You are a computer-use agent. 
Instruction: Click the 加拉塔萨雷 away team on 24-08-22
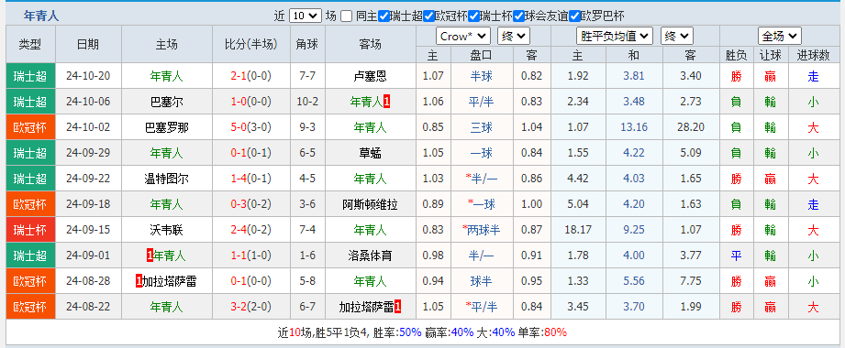click(x=367, y=307)
